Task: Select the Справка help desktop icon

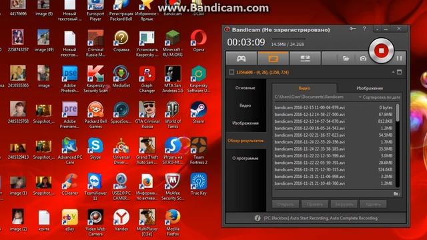Action: click(x=121, y=41)
